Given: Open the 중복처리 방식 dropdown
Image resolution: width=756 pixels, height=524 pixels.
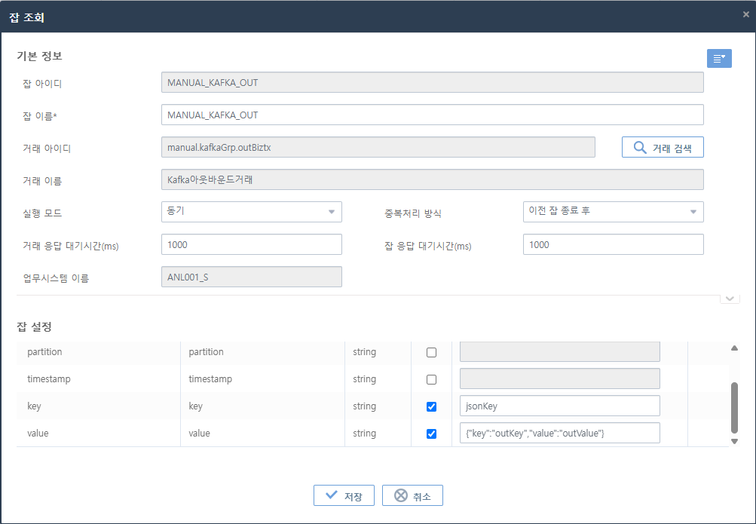Looking at the screenshot, I should [x=613, y=212].
